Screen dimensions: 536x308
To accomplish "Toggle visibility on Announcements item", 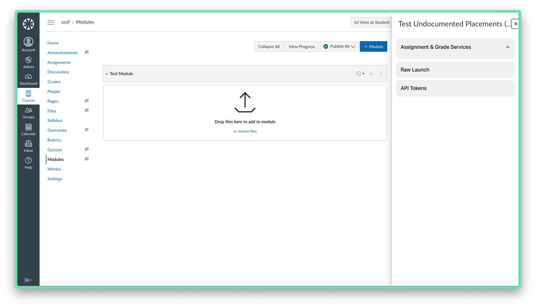I will [x=87, y=52].
